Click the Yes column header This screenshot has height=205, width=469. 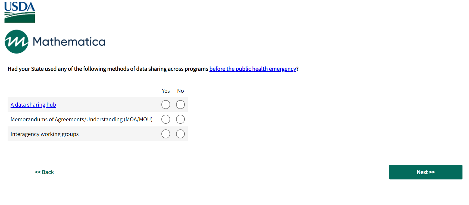tap(166, 91)
